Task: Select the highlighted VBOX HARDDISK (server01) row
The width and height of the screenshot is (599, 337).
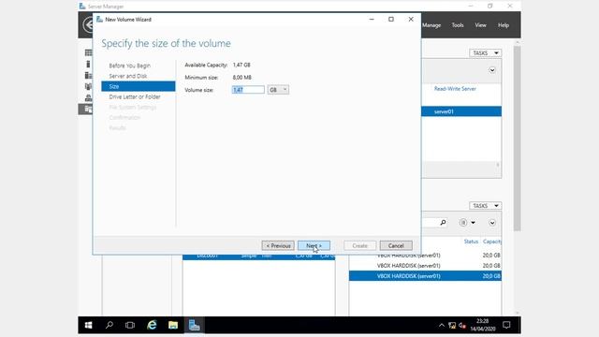Action: click(425, 276)
